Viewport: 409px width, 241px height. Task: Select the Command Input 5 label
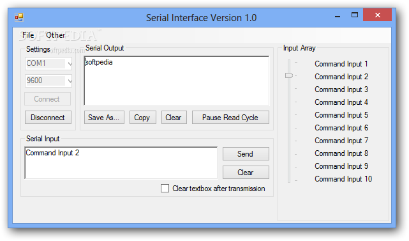(341, 115)
